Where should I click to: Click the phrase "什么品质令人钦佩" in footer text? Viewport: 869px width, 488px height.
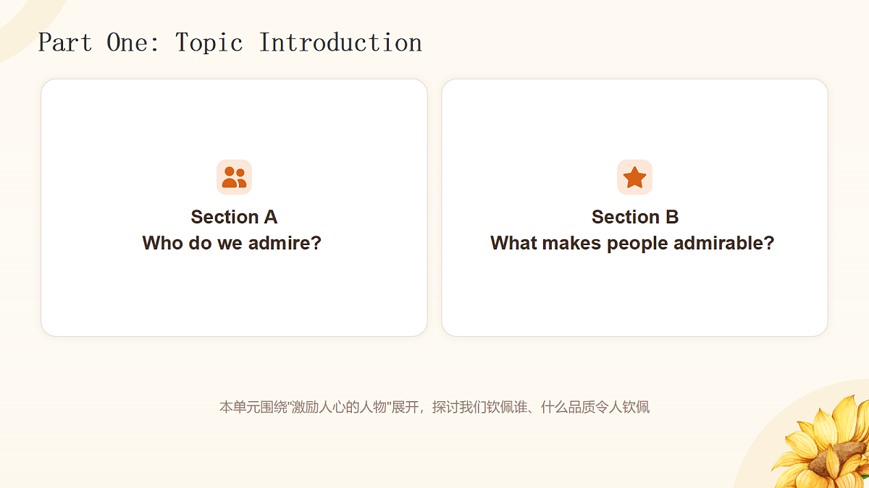click(592, 407)
